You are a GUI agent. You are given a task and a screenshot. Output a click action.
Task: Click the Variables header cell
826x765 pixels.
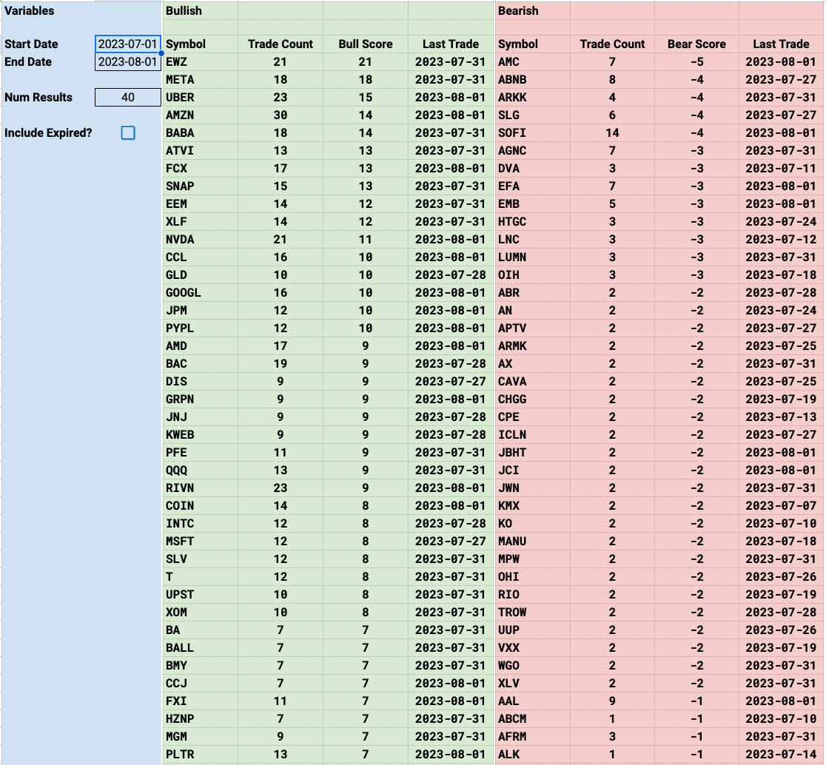tap(30, 10)
